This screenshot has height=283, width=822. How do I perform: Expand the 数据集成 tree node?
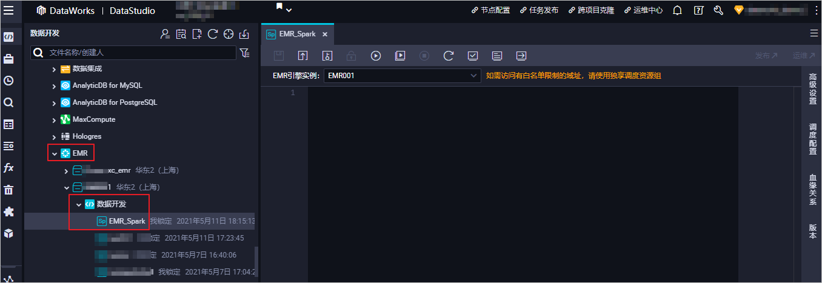(x=54, y=68)
